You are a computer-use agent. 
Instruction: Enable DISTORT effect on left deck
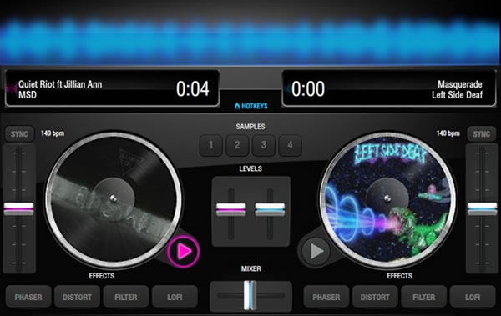[77, 297]
